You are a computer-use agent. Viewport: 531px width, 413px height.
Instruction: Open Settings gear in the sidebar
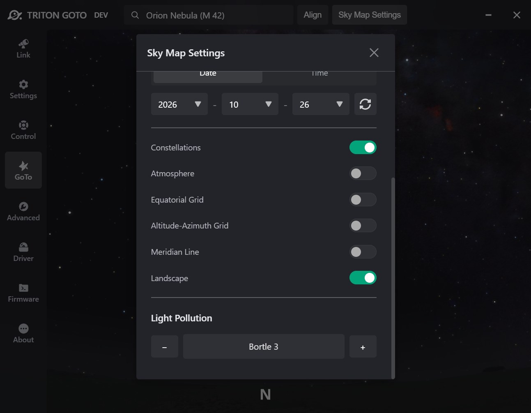[23, 90]
